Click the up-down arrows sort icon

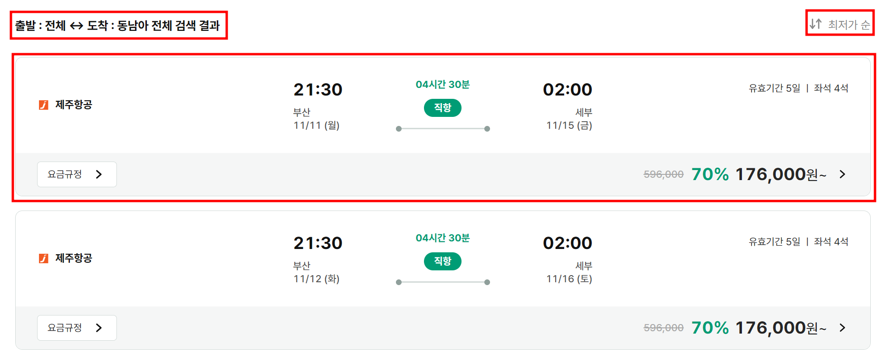pos(814,23)
